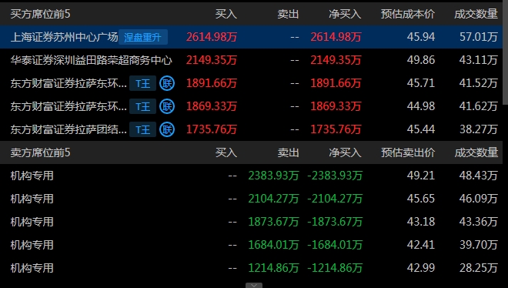Click the net buy value 1891.66万
Viewport: 508px width, 288px height.
click(x=336, y=83)
